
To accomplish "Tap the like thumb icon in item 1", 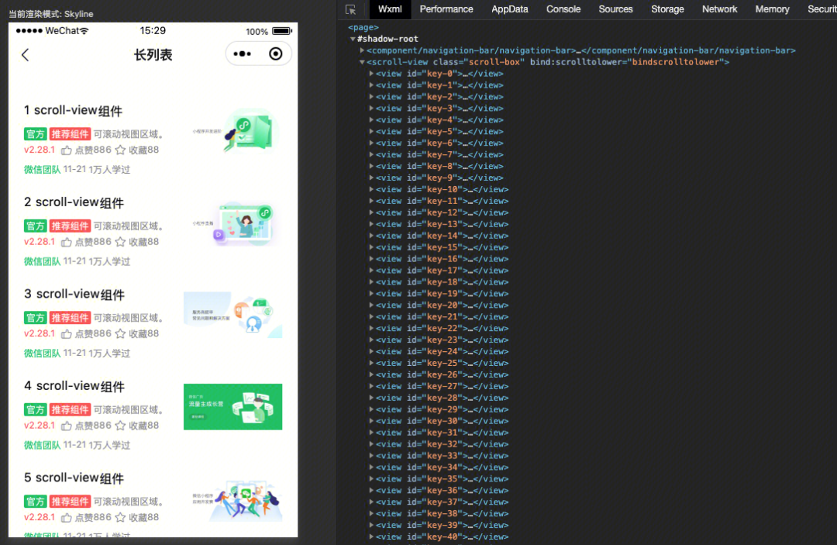I will click(66, 150).
